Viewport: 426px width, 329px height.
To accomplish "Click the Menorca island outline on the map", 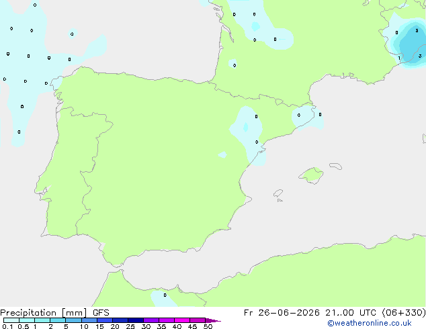I will click(x=336, y=166).
